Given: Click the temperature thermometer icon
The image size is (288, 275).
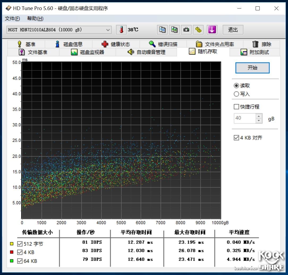Looking at the screenshot, I should point(121,30).
